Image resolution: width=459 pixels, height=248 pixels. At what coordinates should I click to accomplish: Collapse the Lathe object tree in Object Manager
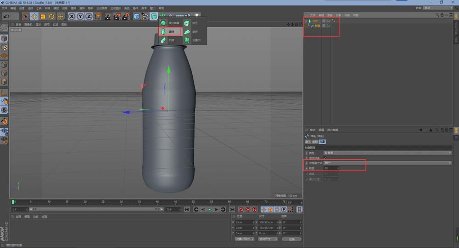pyautogui.click(x=306, y=21)
